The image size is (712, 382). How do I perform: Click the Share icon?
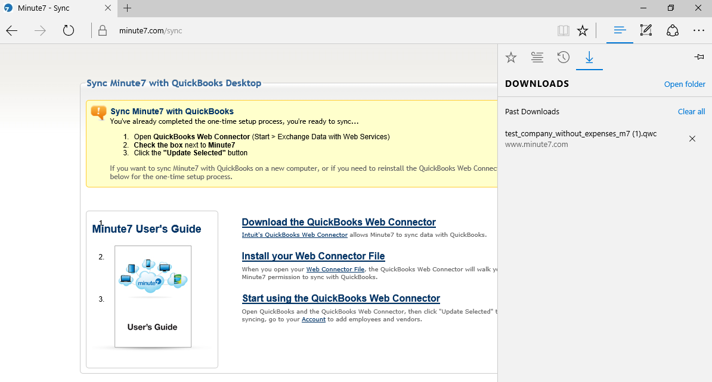(x=673, y=30)
